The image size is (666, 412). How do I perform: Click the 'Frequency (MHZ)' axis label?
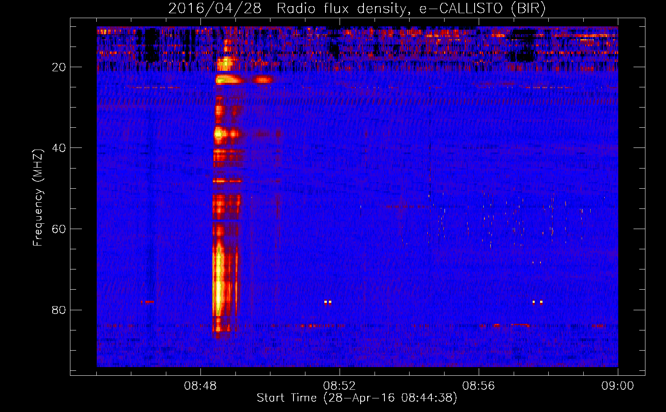38,198
